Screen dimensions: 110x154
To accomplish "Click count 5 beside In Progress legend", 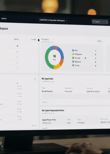I will tap(96, 55).
